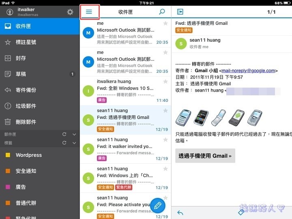The width and height of the screenshot is (292, 219).
Task: Open the 標註星號 starred folder
Action: (40, 42)
